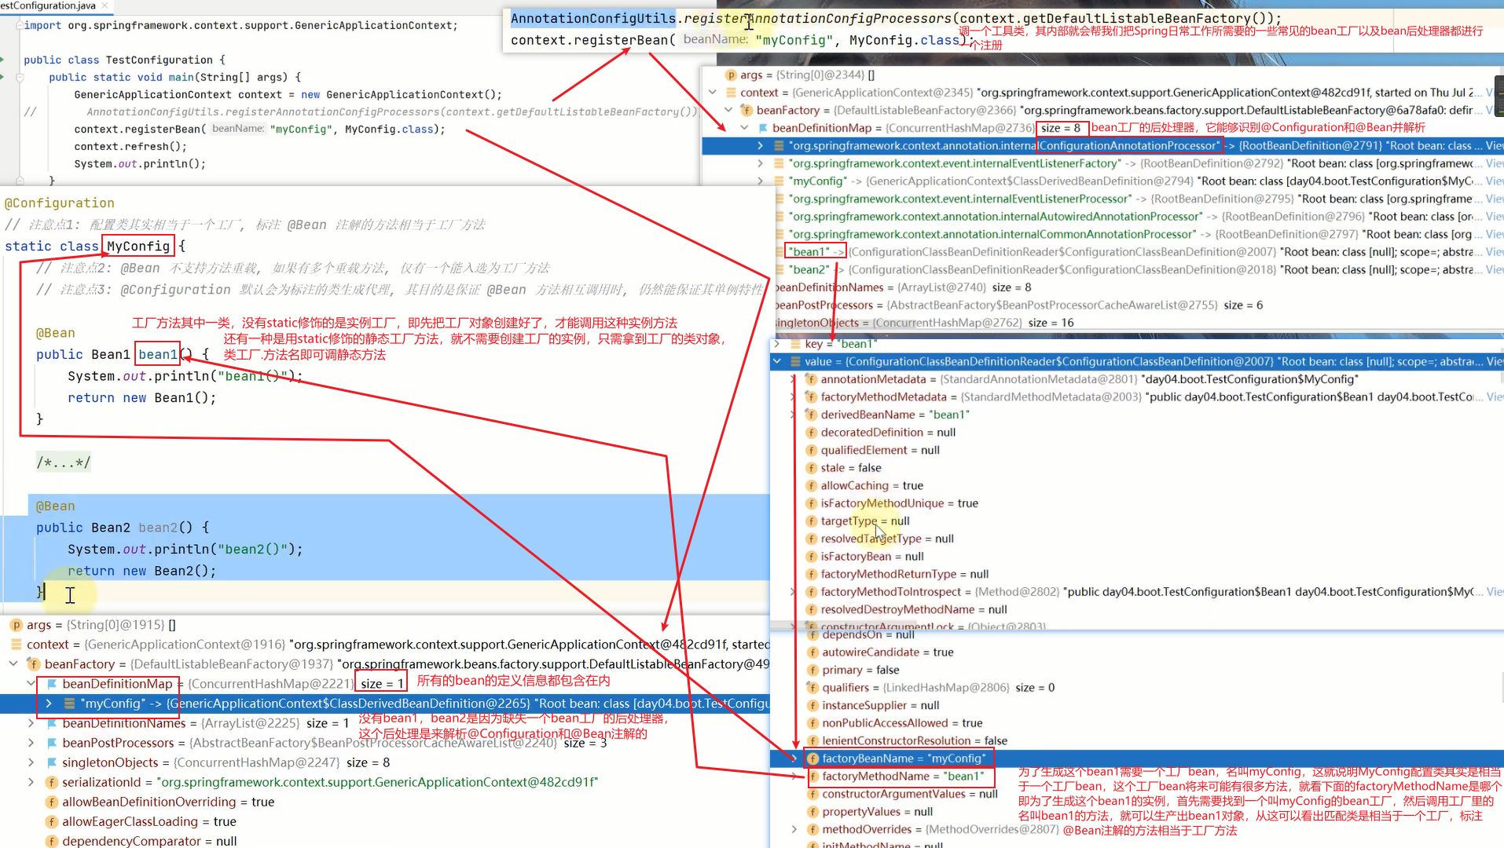The height and width of the screenshot is (848, 1504).
Task: Expand the key = "bean1" node
Action: point(777,344)
